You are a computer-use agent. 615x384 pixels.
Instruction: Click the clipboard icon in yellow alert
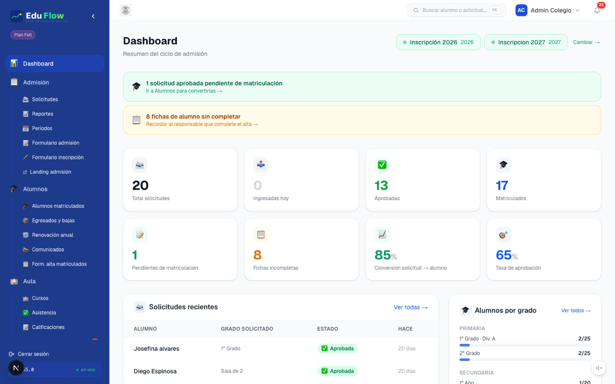coord(136,120)
